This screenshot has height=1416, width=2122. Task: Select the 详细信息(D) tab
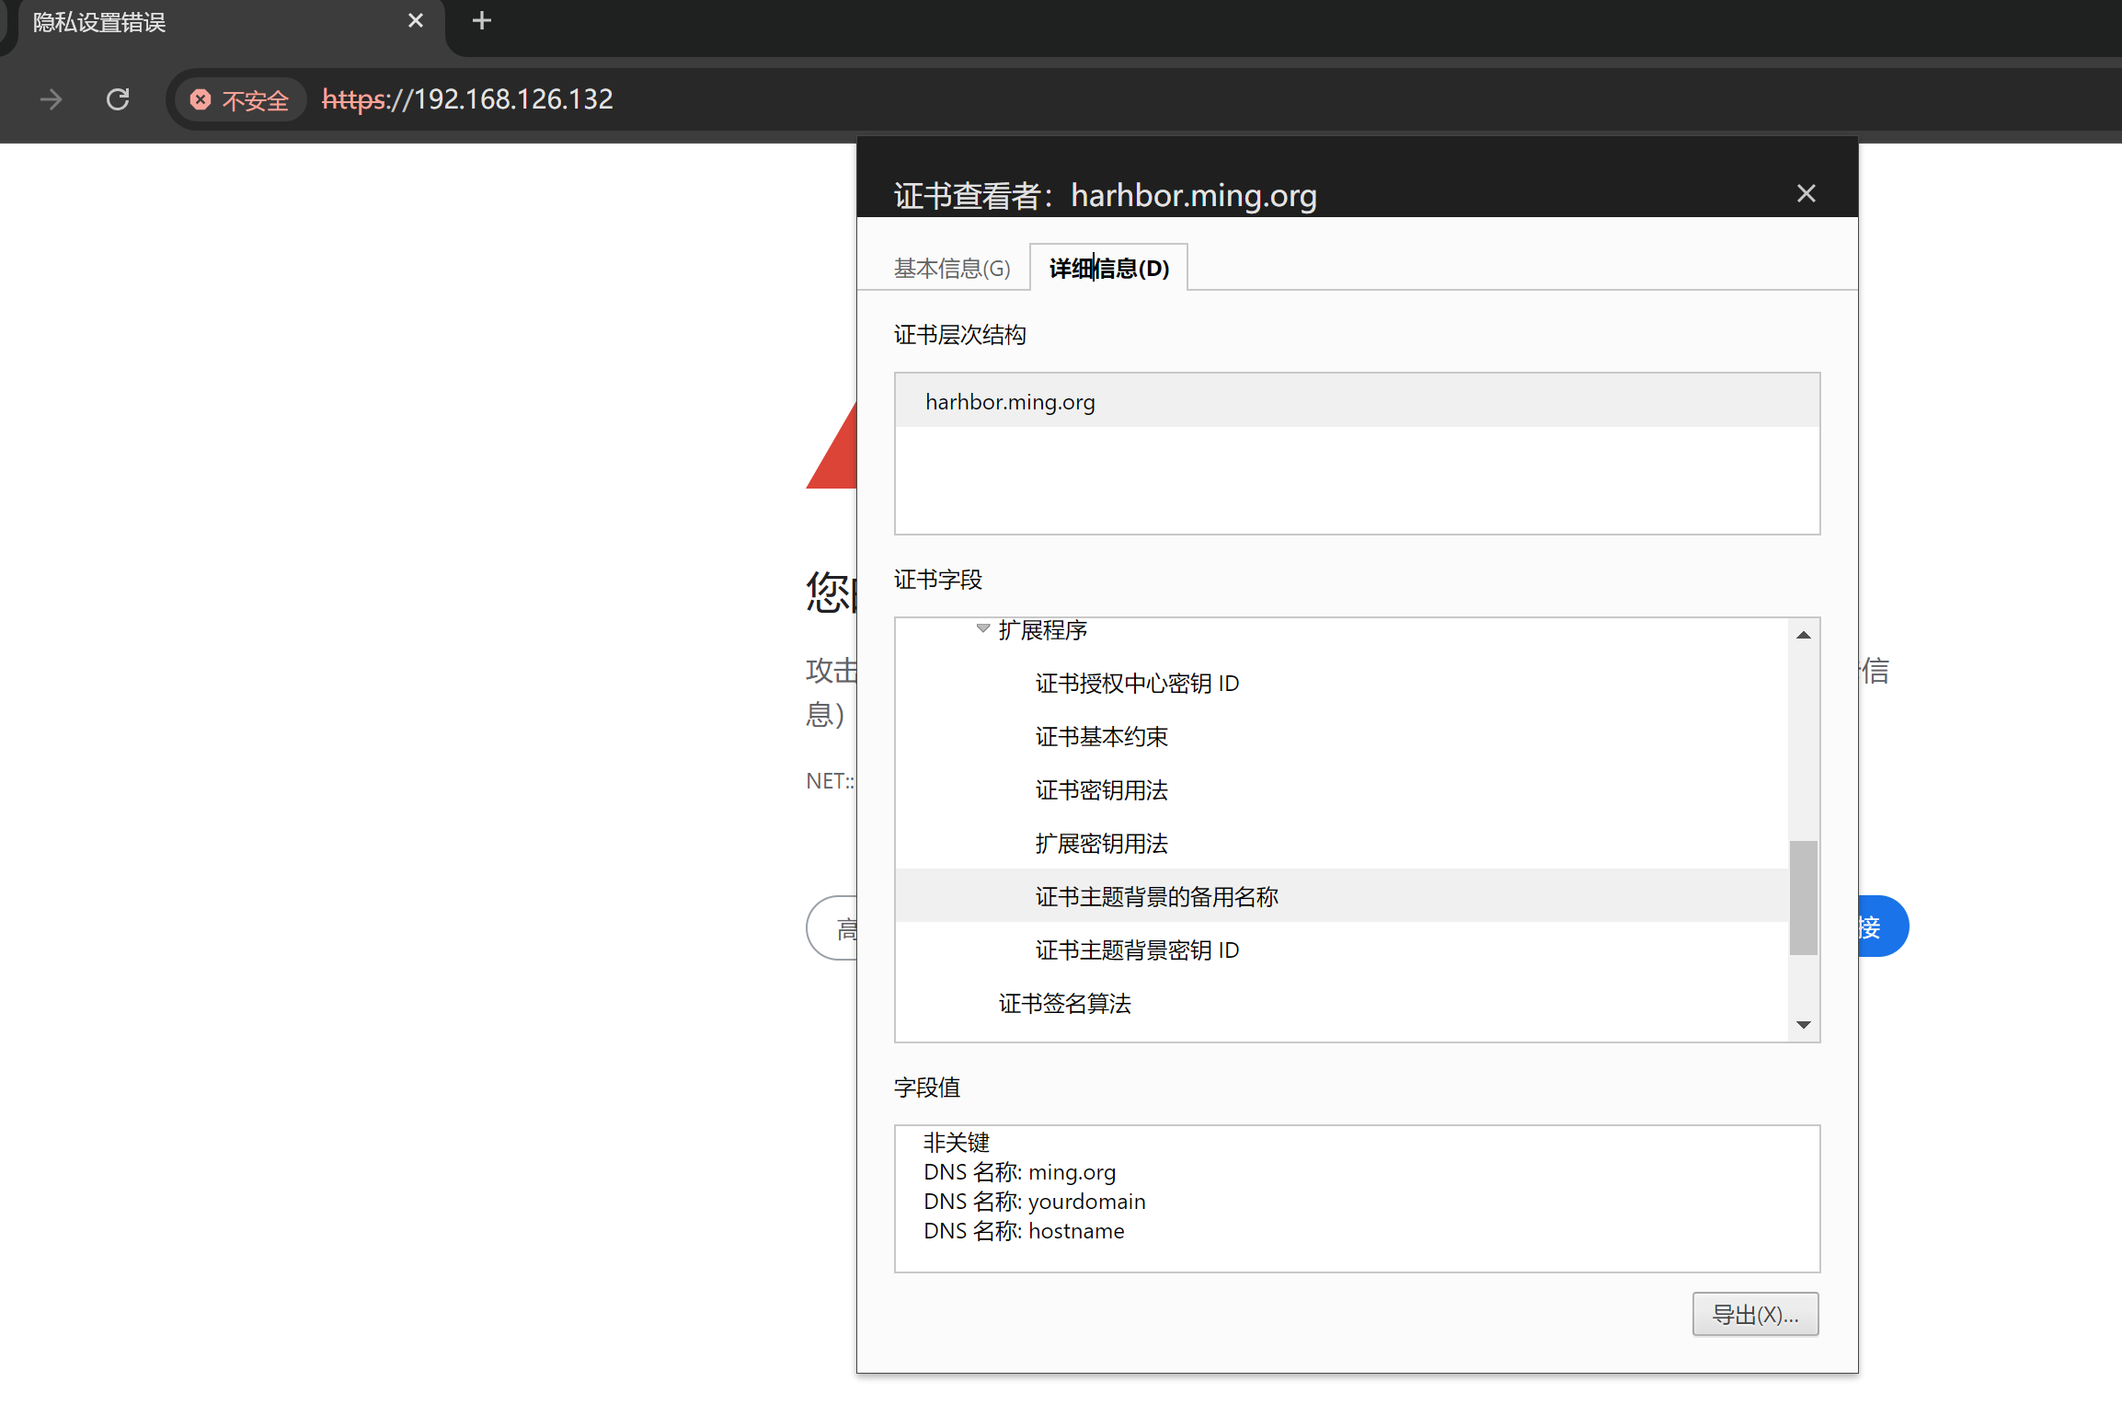point(1109,269)
